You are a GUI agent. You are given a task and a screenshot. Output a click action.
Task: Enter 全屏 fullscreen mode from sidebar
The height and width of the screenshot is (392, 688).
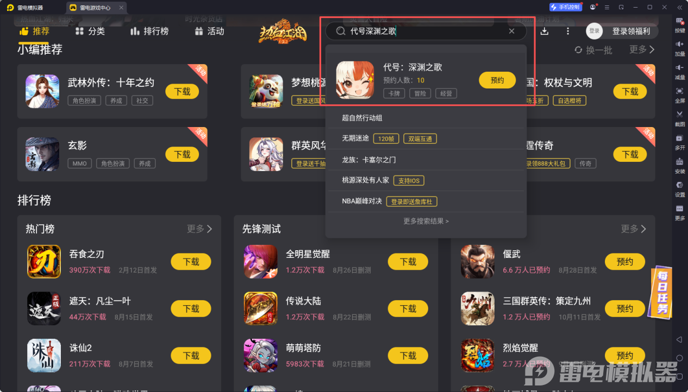(x=679, y=95)
